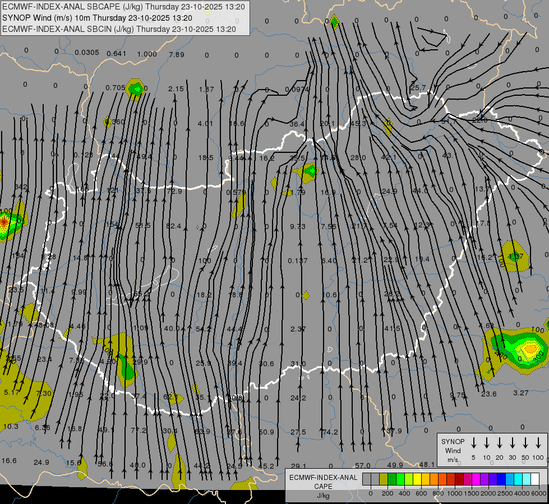Click the map value 82.4
The image size is (549, 504).
[x=174, y=226]
